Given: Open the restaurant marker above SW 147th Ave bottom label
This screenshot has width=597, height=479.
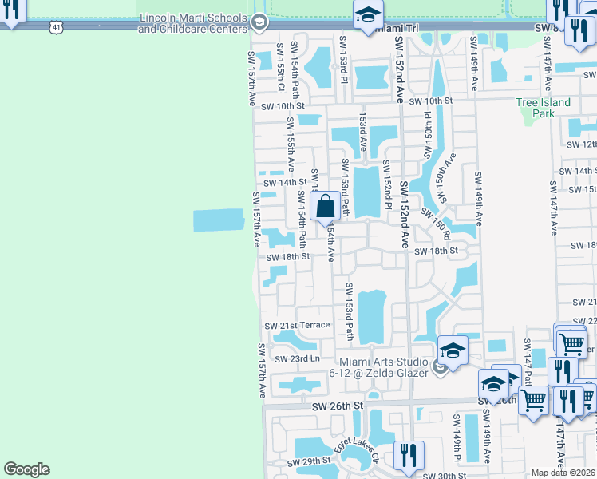Looking at the screenshot, I should pyautogui.click(x=567, y=401).
